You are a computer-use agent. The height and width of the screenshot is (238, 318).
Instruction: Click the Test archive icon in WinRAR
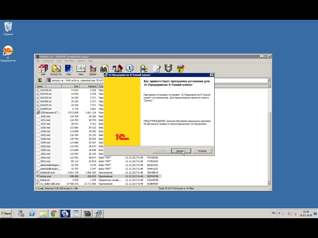(69, 70)
